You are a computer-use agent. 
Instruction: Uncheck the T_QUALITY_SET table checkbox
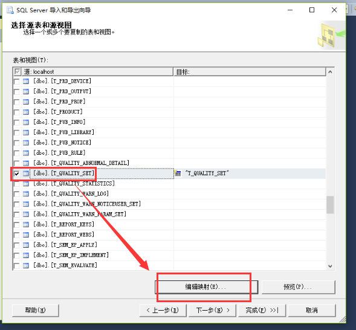coord(16,173)
